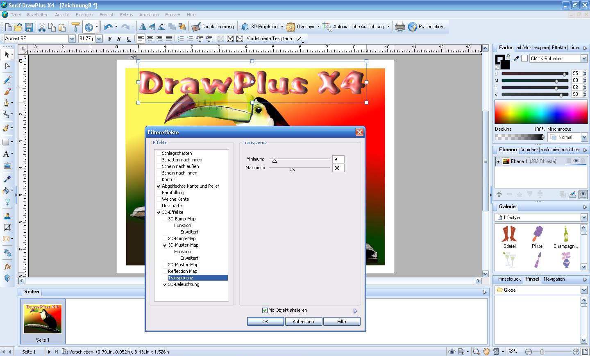Open the Bearbeiten menu
Image resolution: width=590 pixels, height=356 pixels.
coord(38,15)
